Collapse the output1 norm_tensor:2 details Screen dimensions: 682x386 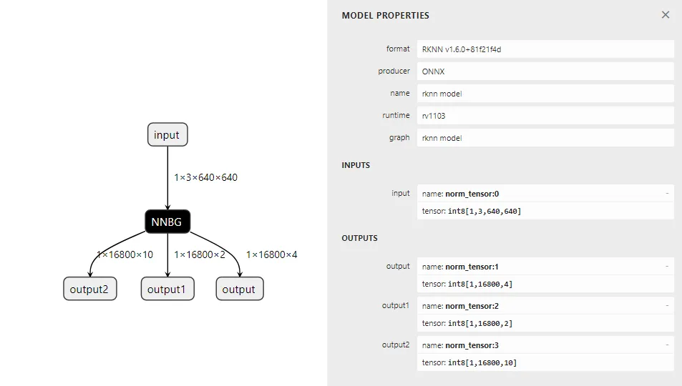667,306
